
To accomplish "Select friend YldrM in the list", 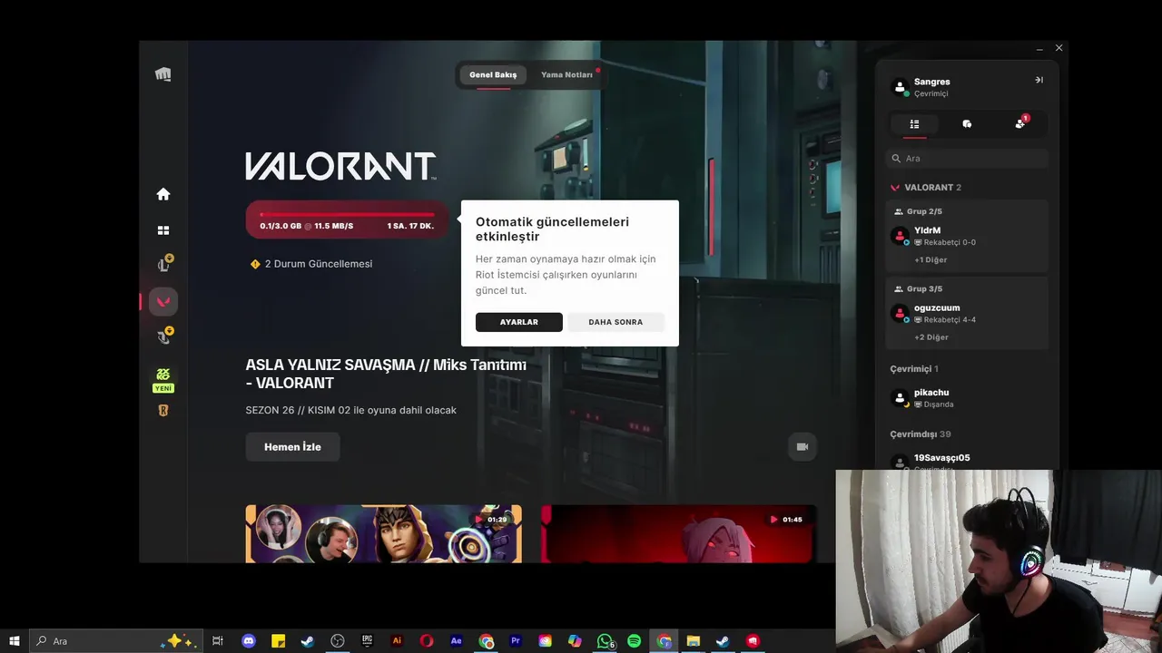I will 967,236.
